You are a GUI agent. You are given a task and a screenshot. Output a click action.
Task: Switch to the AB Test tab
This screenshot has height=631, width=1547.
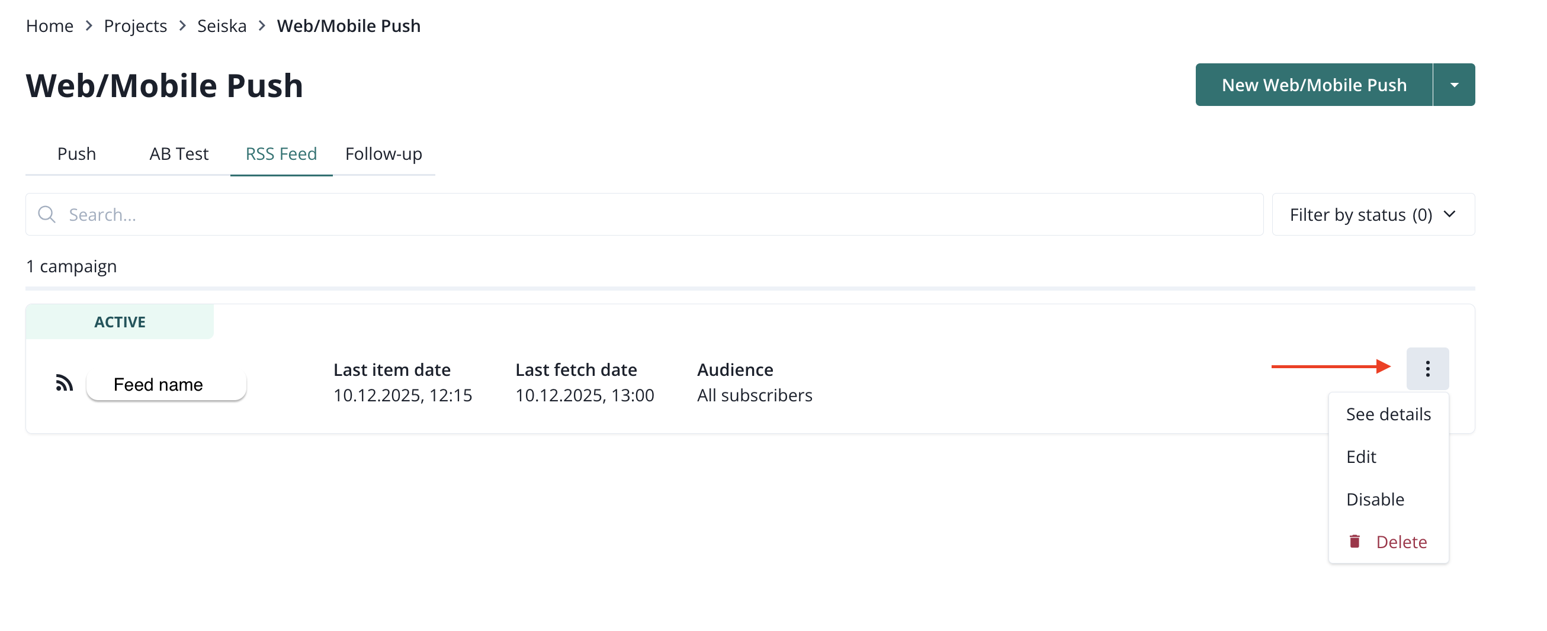pyautogui.click(x=178, y=154)
